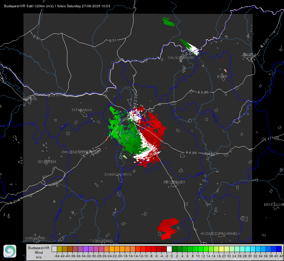
Task: Select the pale yellow swatch in the wind legend
Action: click(x=222, y=249)
